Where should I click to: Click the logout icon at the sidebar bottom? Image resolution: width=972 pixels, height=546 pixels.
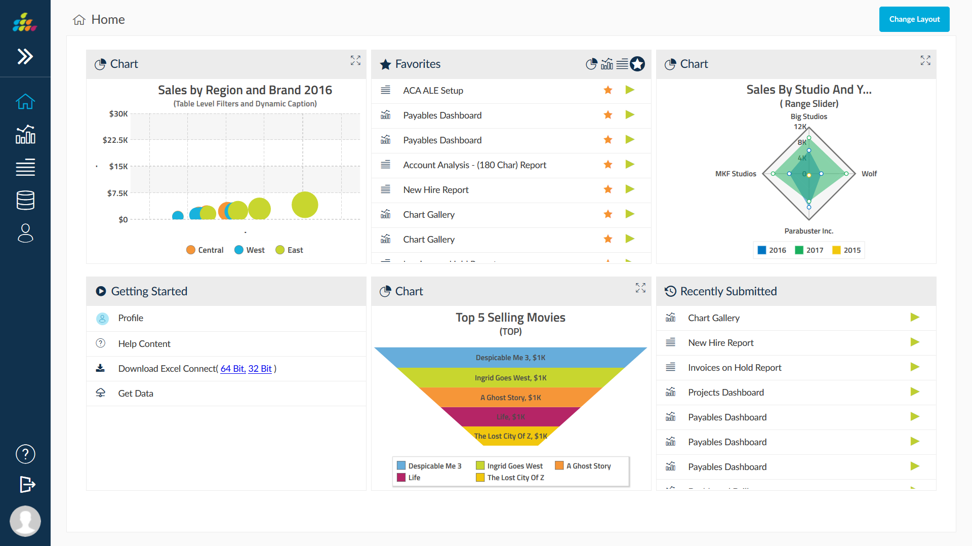pos(26,485)
